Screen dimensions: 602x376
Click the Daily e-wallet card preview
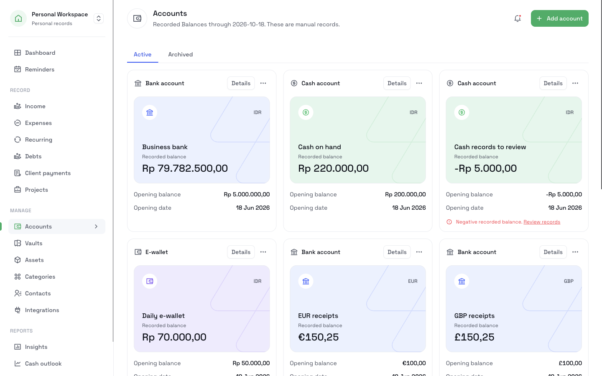pos(202,309)
